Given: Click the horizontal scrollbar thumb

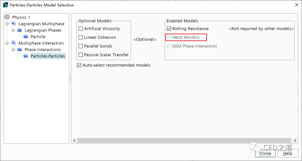Looking at the screenshot, I should click(184, 140).
